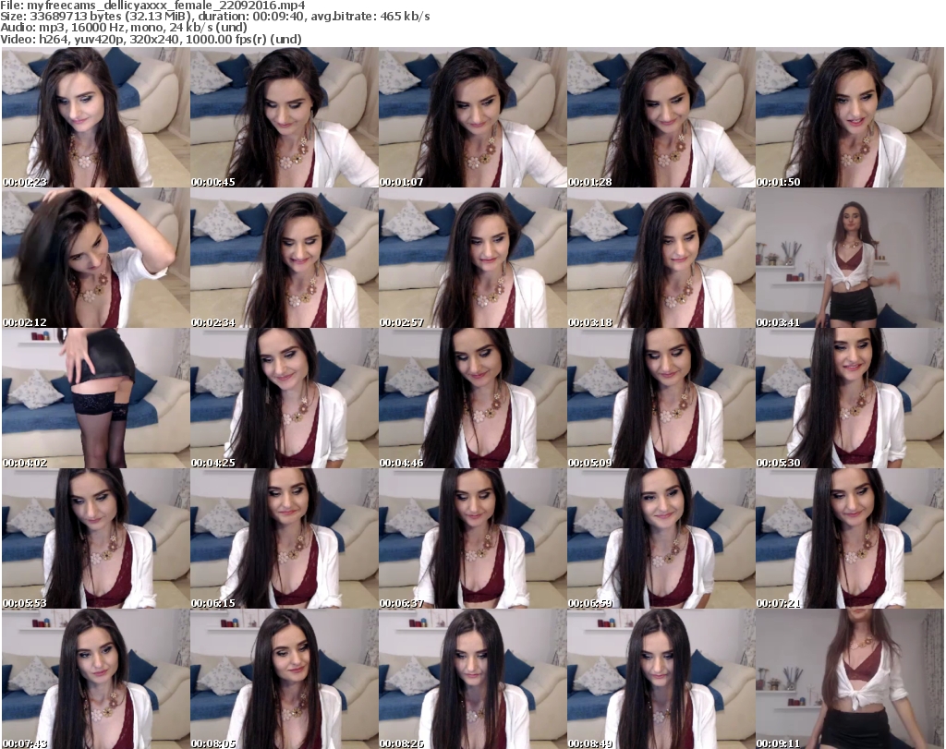The height and width of the screenshot is (749, 946).
Task: Click the Size and duration header line
Action: 215,17
